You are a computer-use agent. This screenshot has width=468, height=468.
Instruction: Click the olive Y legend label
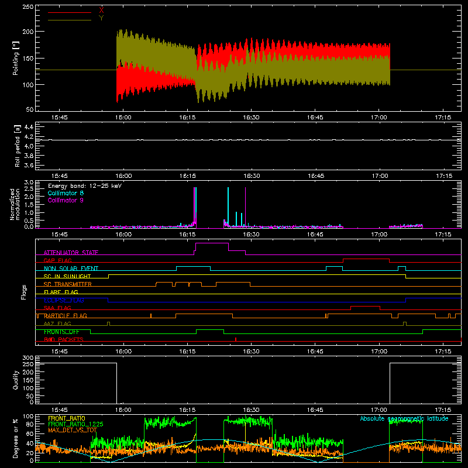[x=101, y=18]
